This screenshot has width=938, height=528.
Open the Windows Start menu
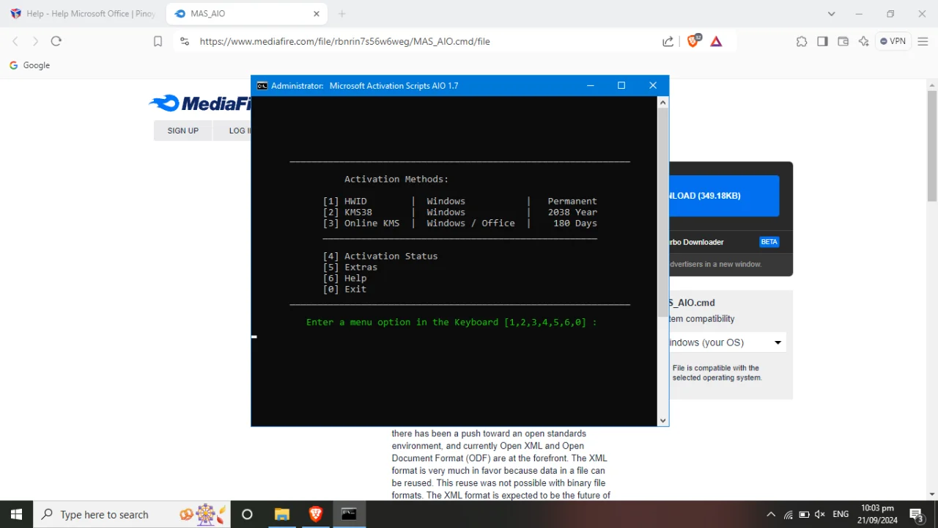click(16, 514)
